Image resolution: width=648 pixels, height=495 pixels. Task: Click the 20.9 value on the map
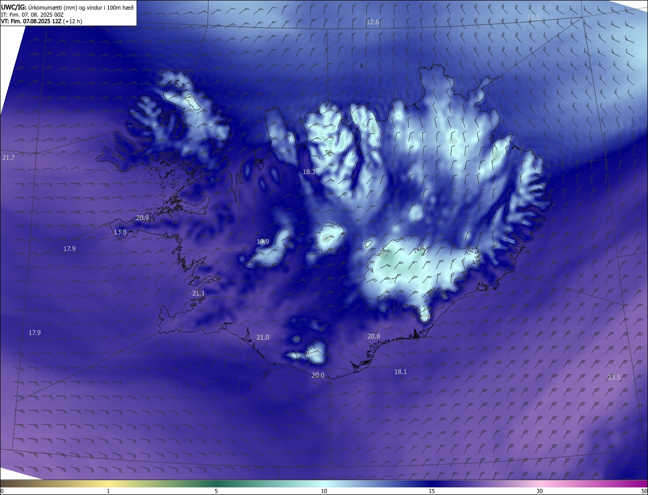(143, 218)
